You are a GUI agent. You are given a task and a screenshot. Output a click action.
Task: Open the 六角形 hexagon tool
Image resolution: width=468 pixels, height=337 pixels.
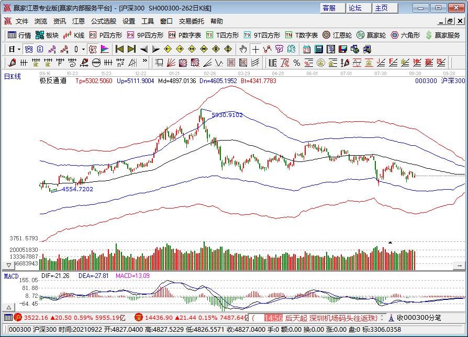405,35
